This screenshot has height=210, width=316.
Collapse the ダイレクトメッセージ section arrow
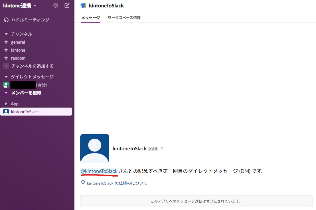click(6, 77)
